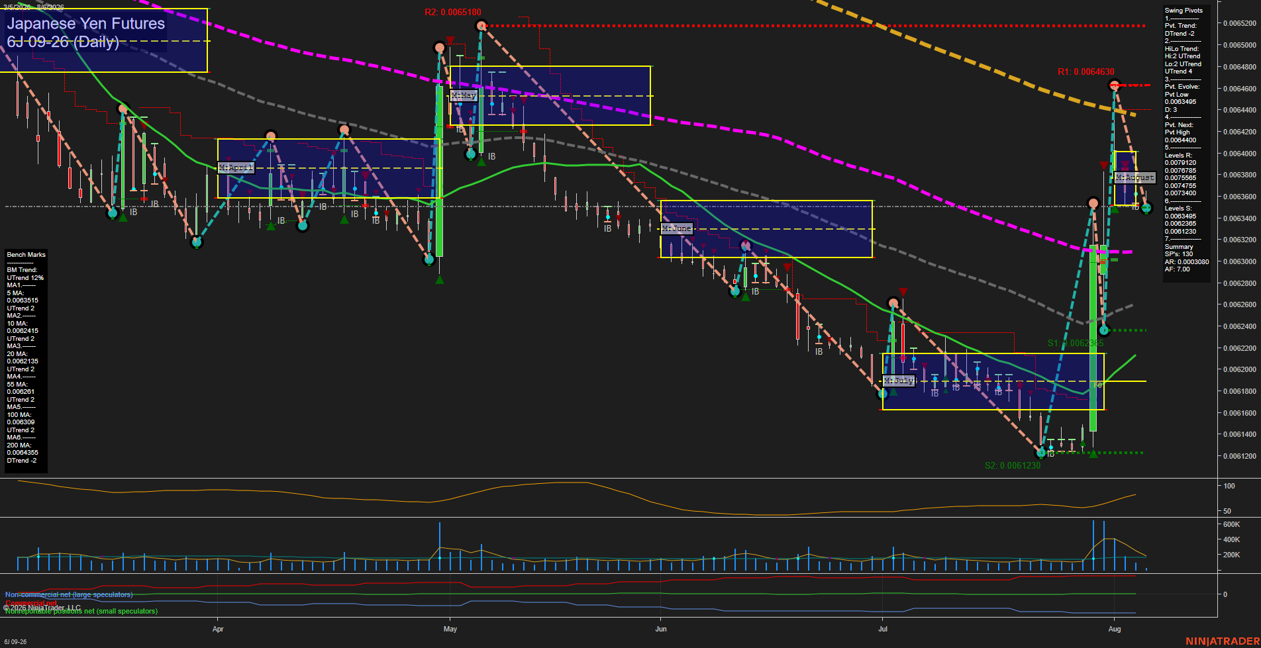The height and width of the screenshot is (648, 1261).
Task: Click the swing pivot low marker at S2
Action: pyautogui.click(x=1040, y=453)
